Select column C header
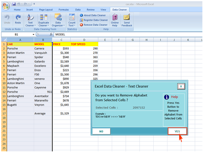 [x=61, y=40]
